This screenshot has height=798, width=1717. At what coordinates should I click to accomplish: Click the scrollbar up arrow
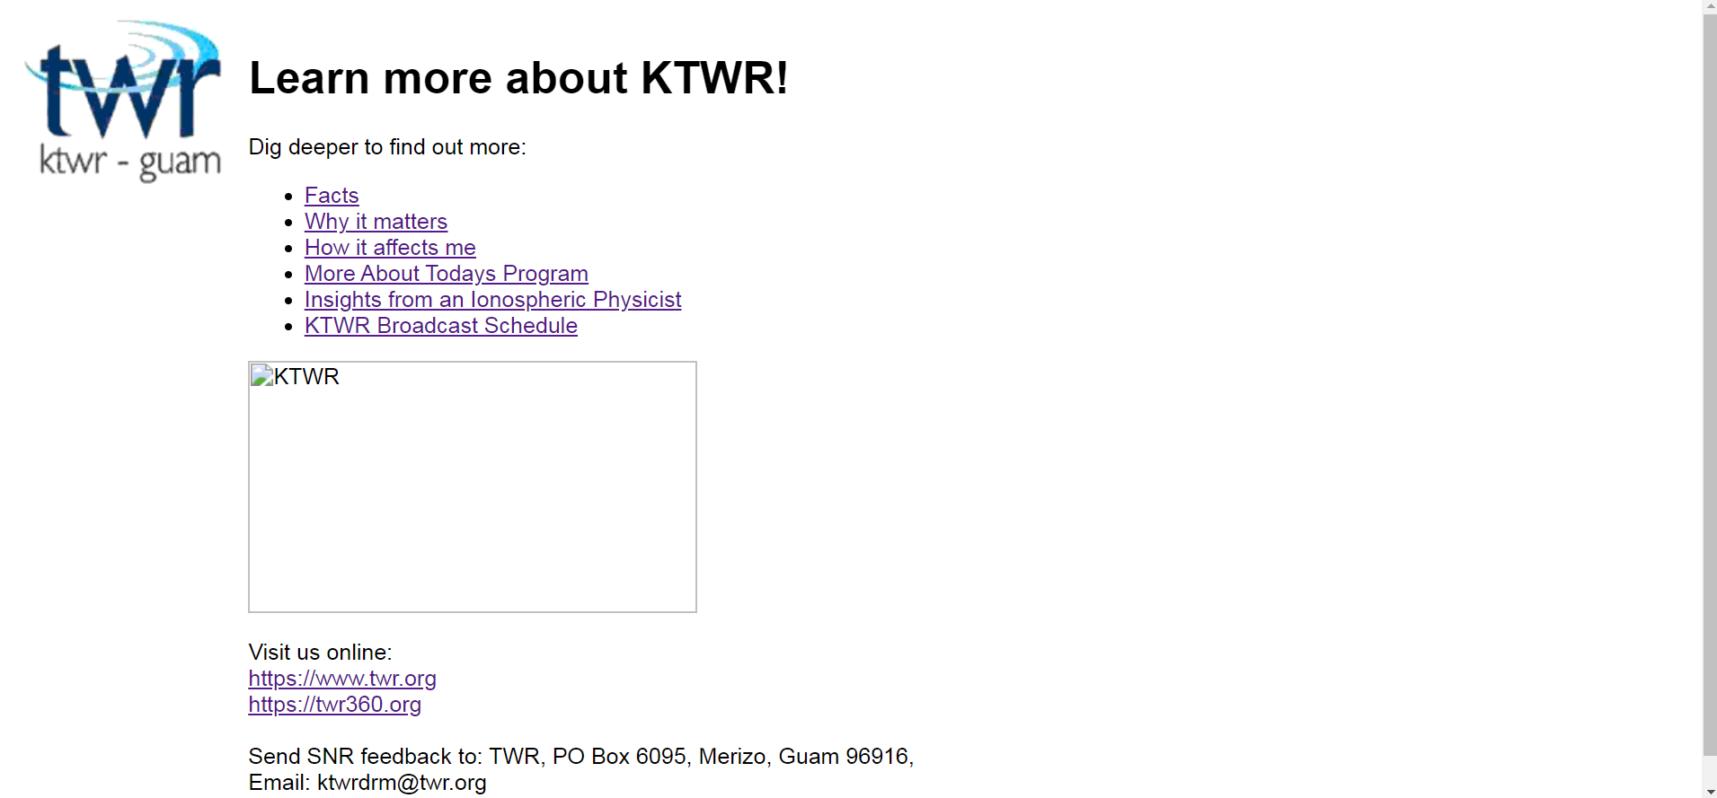coord(1710,6)
